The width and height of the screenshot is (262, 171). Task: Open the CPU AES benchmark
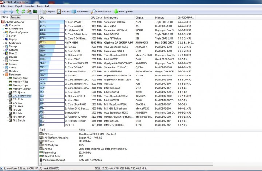pyautogui.click(x=17, y=103)
